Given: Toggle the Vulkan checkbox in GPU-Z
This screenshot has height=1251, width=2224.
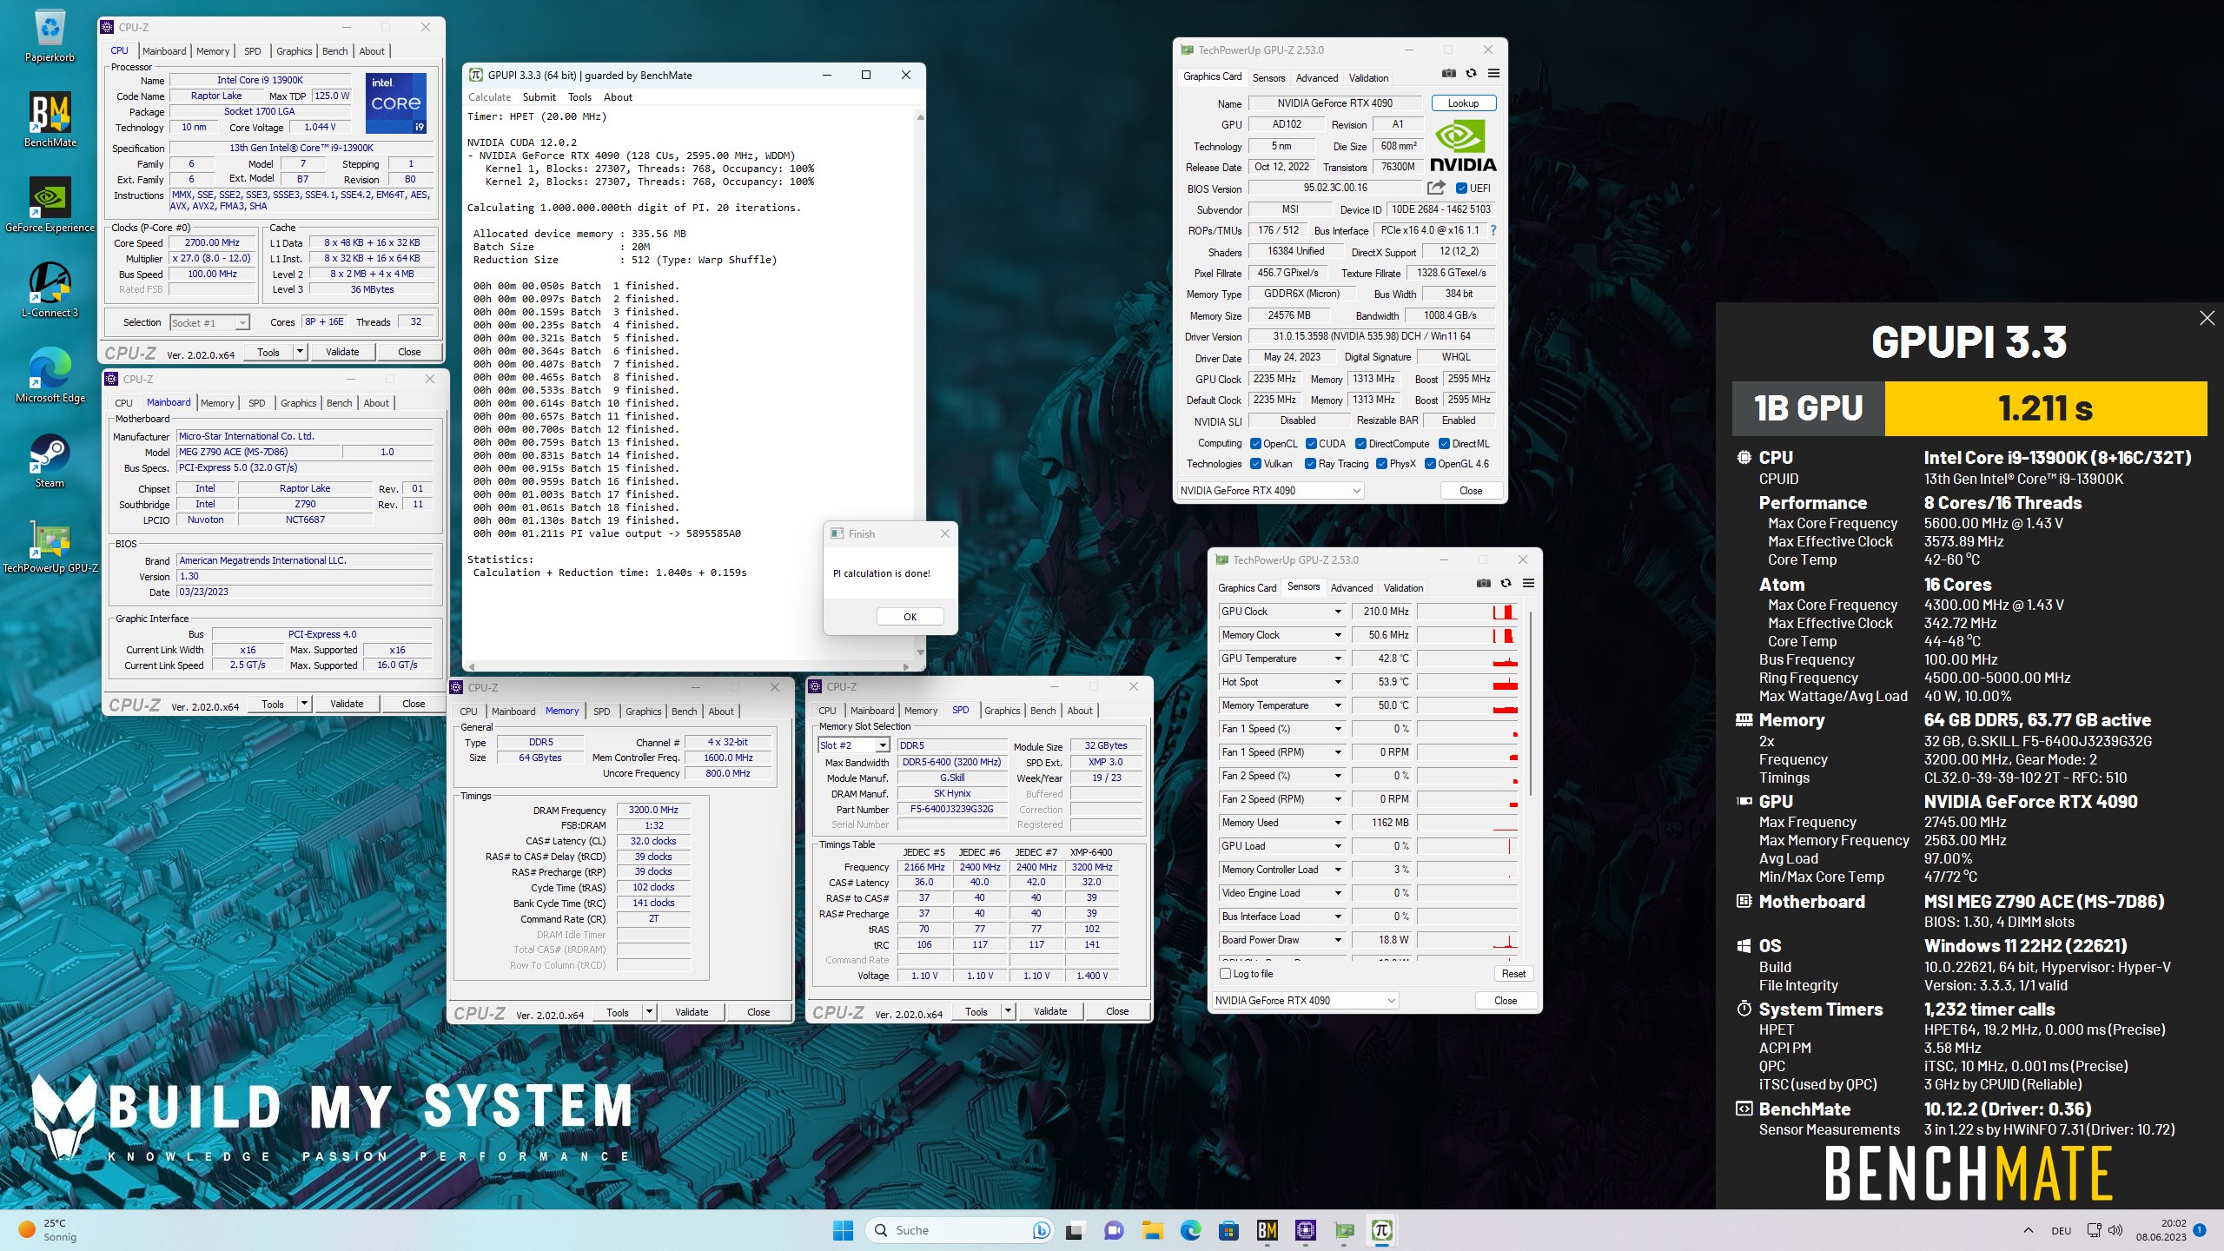Looking at the screenshot, I should point(1255,464).
